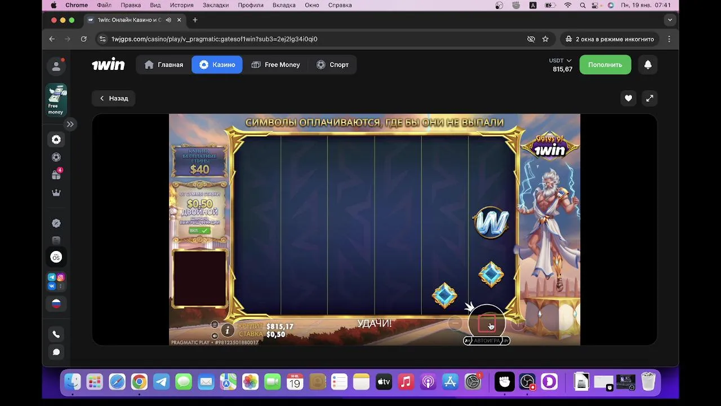Open the Главная tab

164,65
